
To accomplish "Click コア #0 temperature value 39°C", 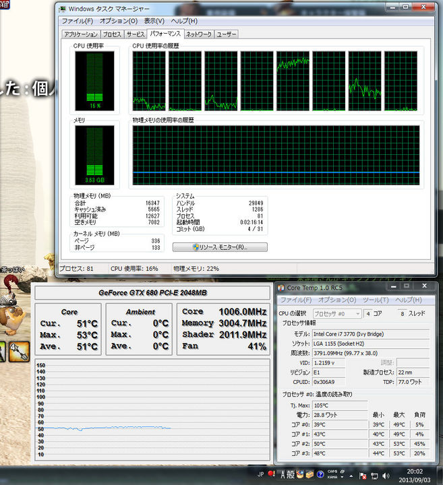I will (340, 424).
